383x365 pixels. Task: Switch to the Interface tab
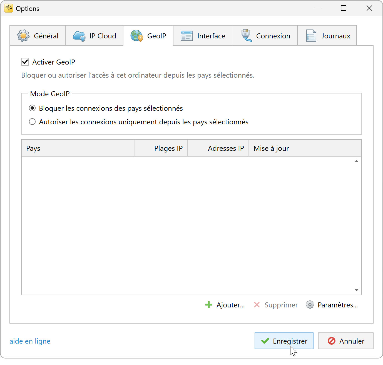click(x=203, y=36)
